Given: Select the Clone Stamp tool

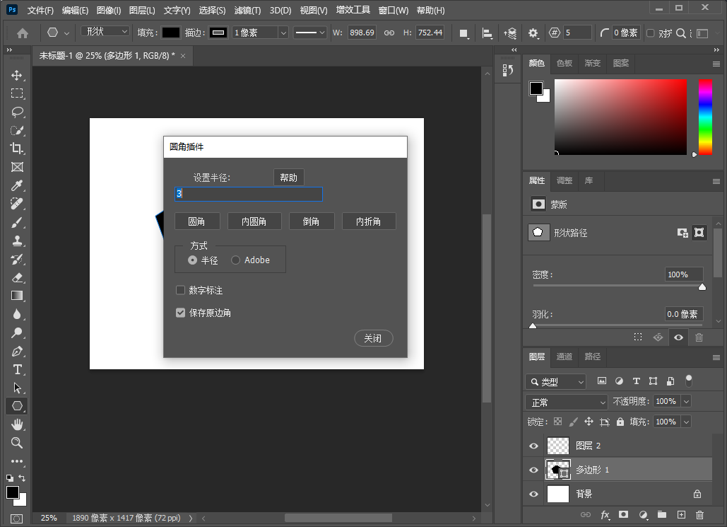Looking at the screenshot, I should [17, 241].
